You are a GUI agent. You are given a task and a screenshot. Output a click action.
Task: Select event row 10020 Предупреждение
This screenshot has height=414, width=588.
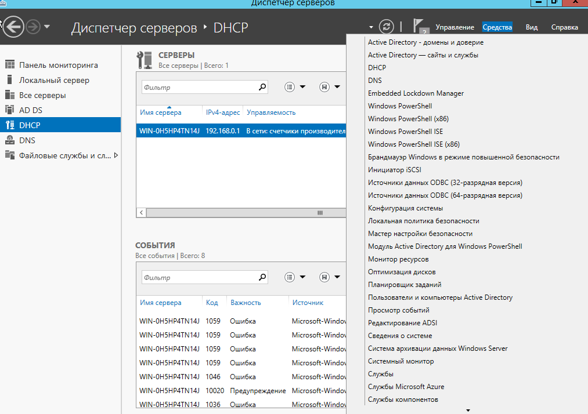click(x=241, y=390)
